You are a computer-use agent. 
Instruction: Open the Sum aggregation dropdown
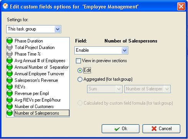[105, 89]
